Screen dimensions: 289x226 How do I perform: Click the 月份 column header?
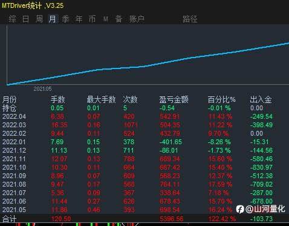point(10,99)
